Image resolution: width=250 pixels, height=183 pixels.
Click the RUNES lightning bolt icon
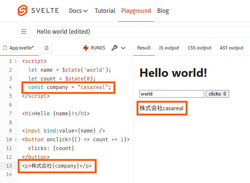pyautogui.click(x=86, y=48)
